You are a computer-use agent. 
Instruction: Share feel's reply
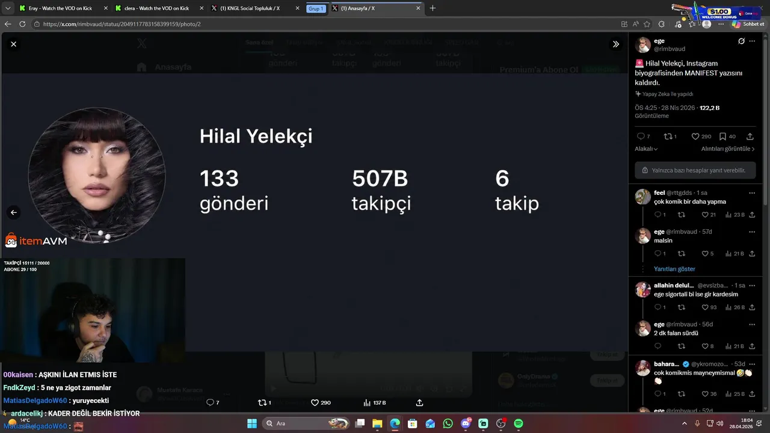point(752,215)
